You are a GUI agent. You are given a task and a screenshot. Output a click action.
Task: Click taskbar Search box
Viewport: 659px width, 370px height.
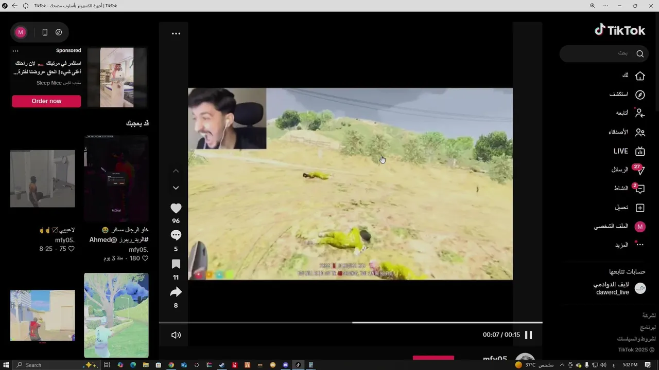[x=56, y=365]
